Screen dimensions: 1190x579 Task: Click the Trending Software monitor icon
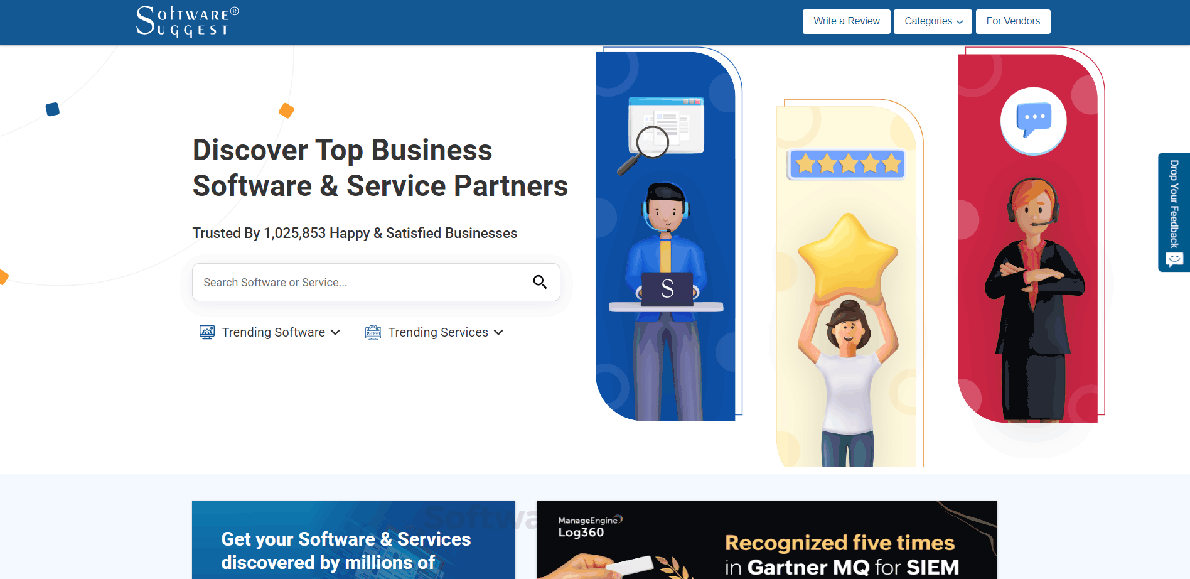[x=207, y=332]
